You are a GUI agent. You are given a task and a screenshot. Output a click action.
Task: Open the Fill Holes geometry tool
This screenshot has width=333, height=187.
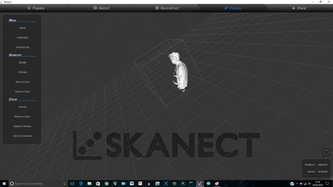click(23, 72)
